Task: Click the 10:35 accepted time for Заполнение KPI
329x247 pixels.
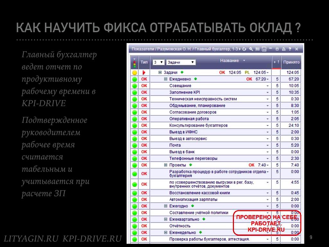Action: coord(294,92)
